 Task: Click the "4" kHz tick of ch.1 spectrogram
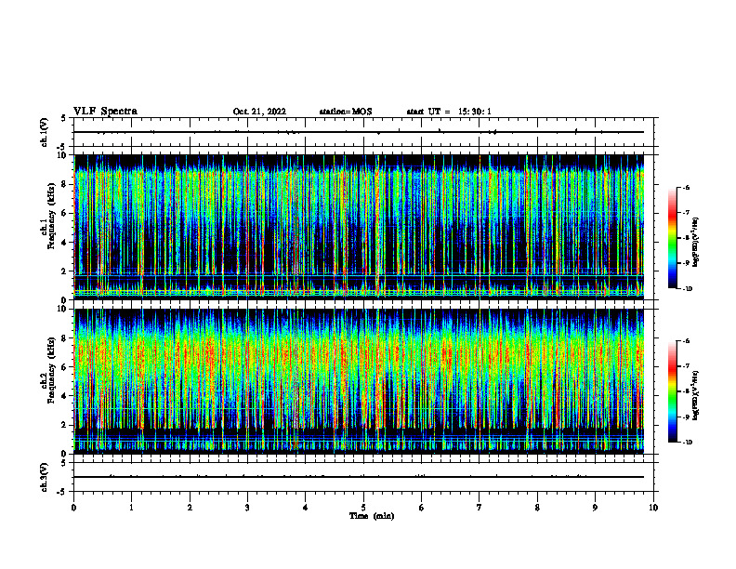tap(65, 243)
